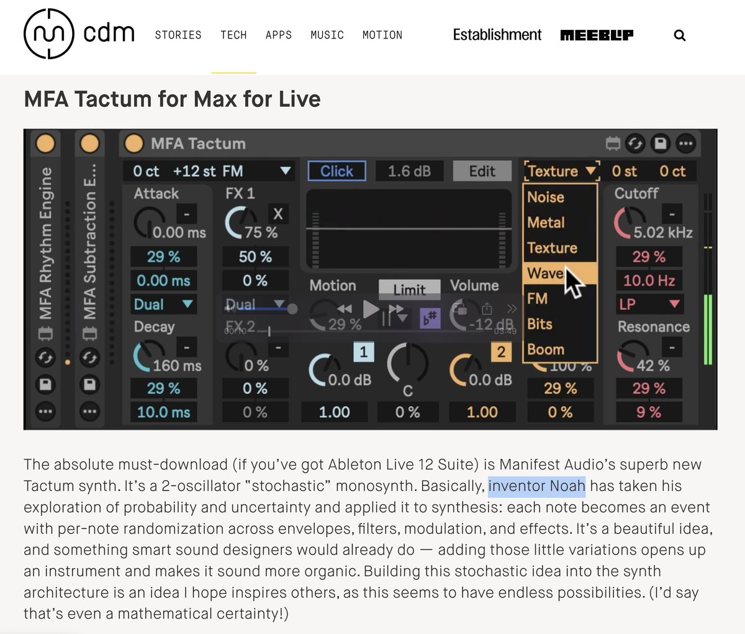745x634 pixels.
Task: Click the purple flat-sharp scale icon
Action: coord(430,318)
